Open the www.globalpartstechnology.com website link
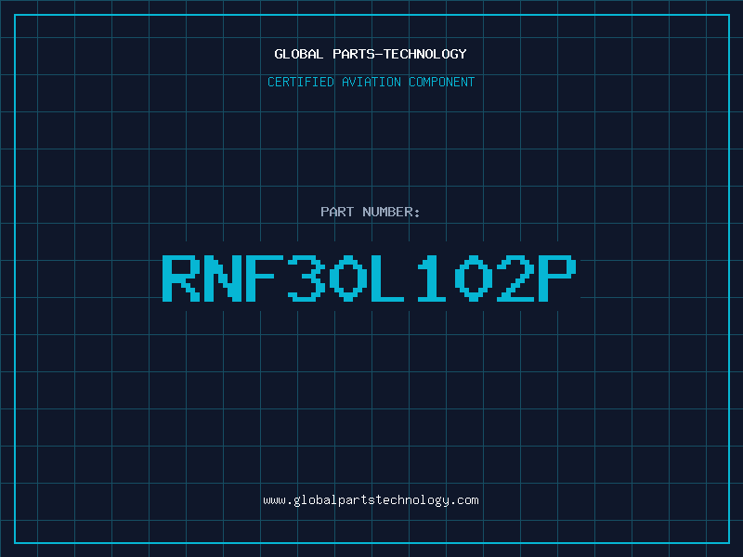Image resolution: width=743 pixels, height=557 pixels. [x=371, y=500]
